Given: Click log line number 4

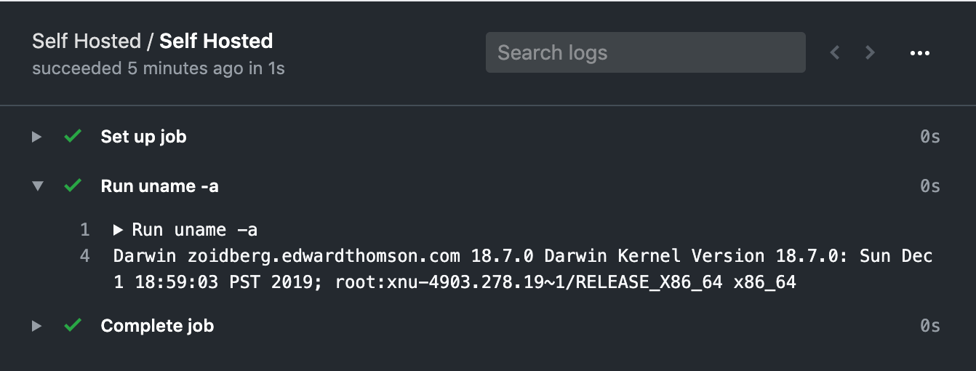Looking at the screenshot, I should pos(84,256).
